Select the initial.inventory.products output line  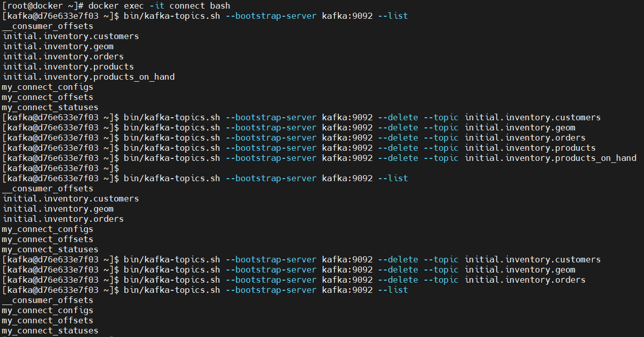click(x=68, y=67)
